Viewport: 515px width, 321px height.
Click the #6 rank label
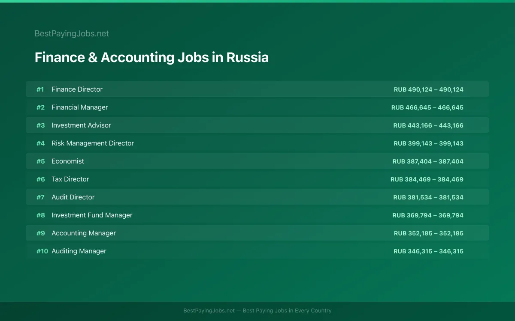point(40,179)
